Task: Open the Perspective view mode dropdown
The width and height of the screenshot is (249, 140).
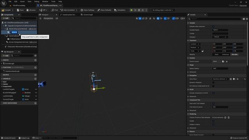Action: [x=48, y=18]
